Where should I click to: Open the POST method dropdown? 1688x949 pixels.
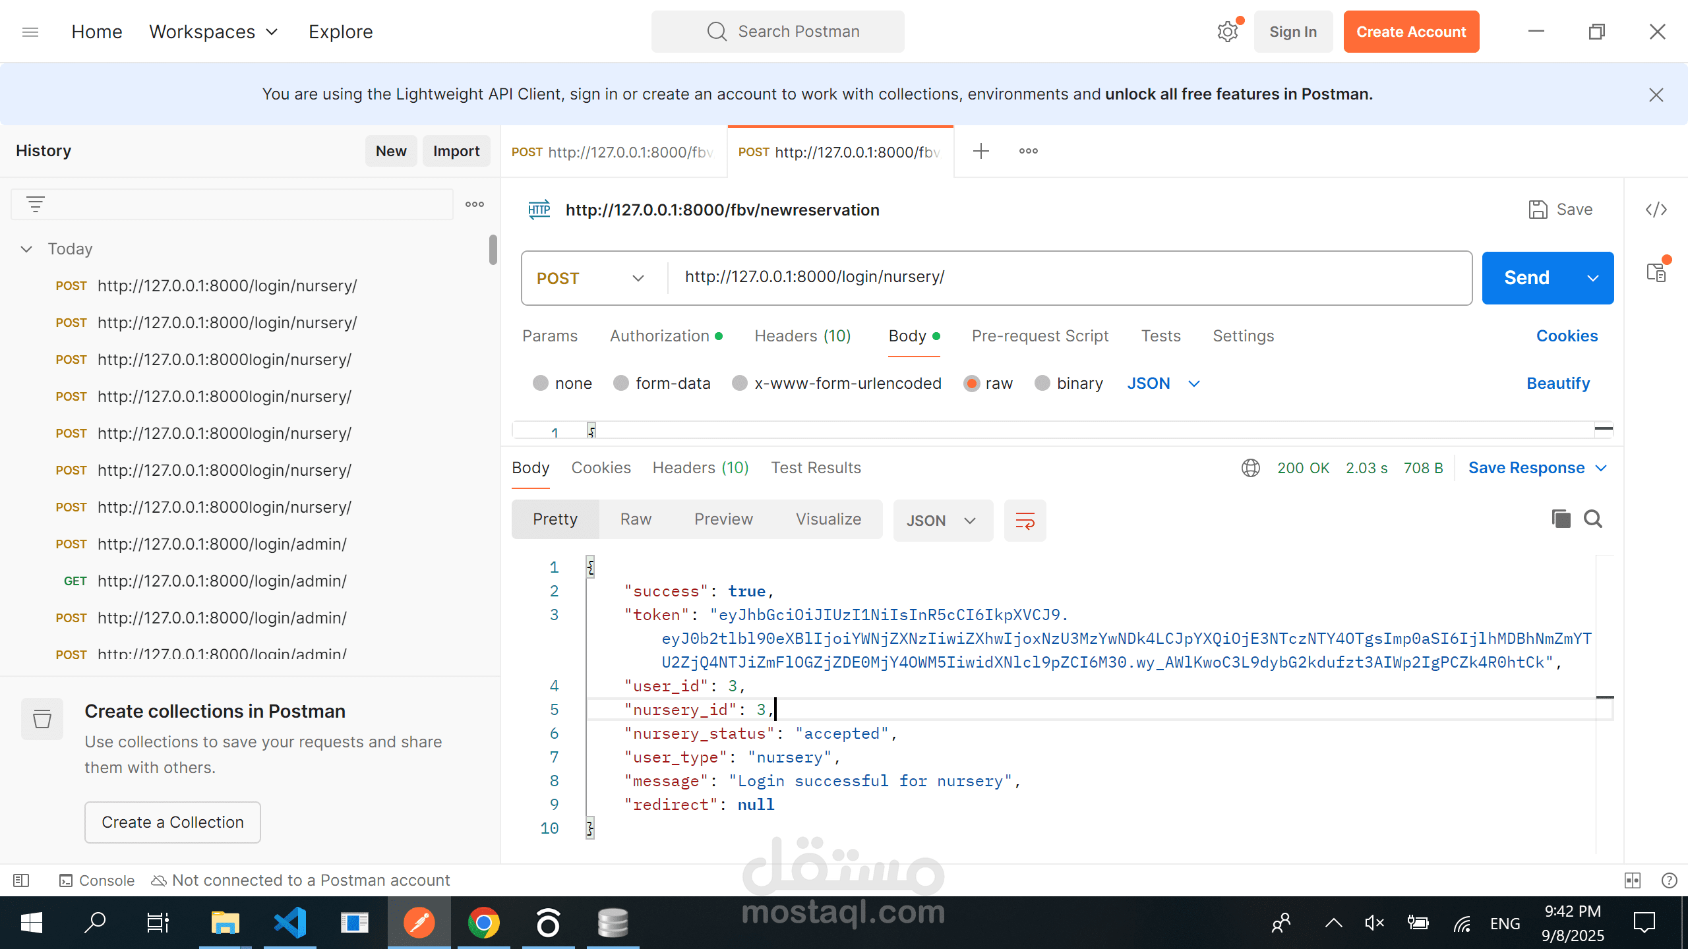pos(590,278)
